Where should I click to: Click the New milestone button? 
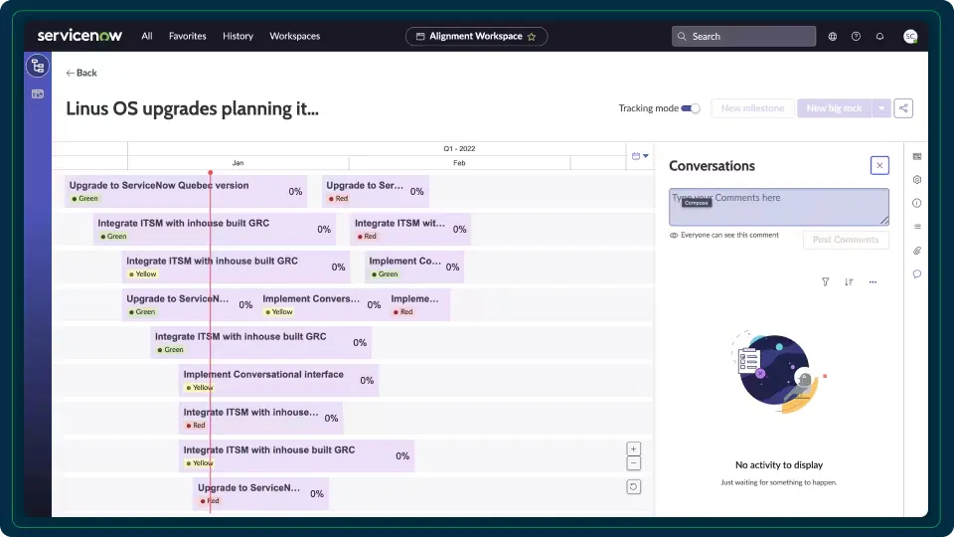(x=752, y=108)
